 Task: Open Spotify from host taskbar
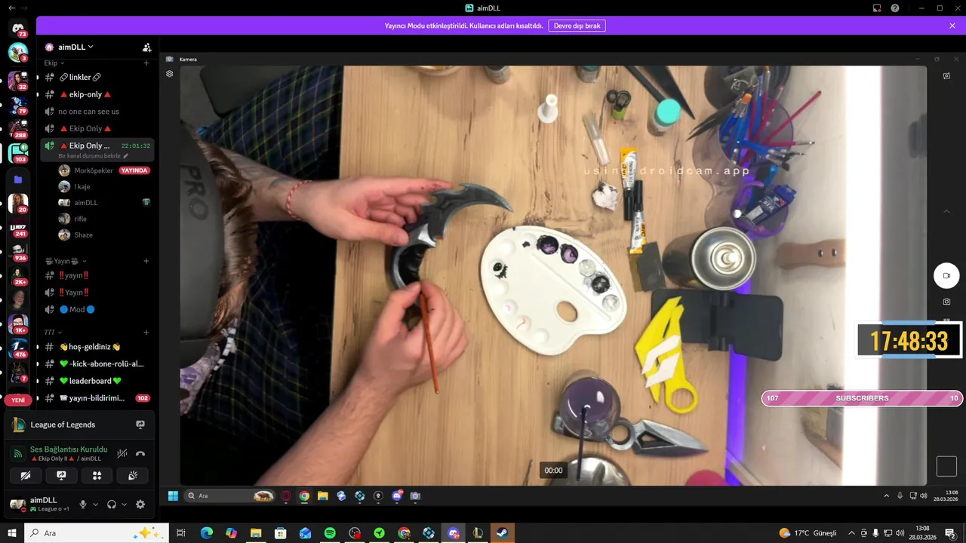pos(330,533)
